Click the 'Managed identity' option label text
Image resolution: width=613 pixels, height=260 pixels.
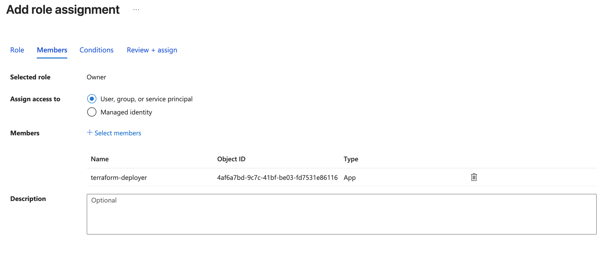126,112
